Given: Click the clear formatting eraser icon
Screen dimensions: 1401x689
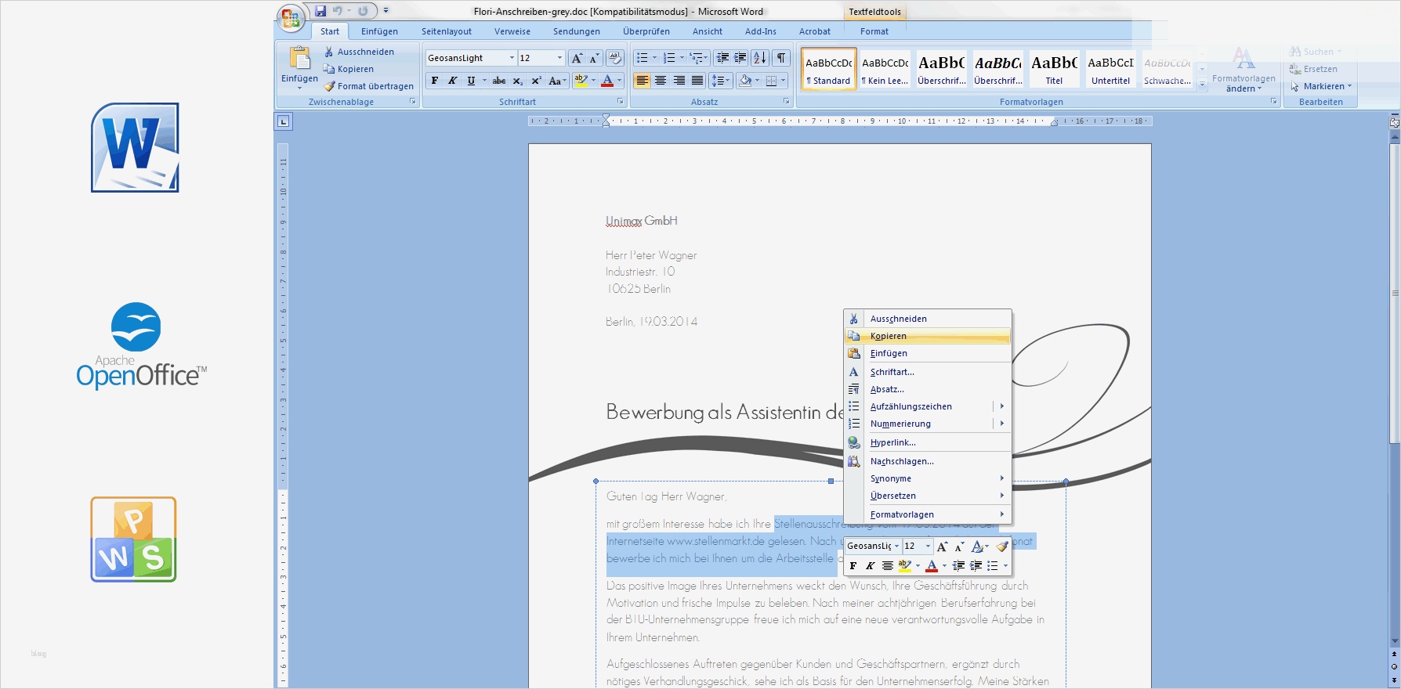Looking at the screenshot, I should coord(615,58).
